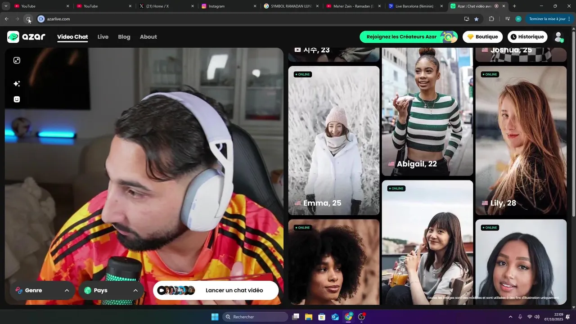Switch to SYMBOL RAMADAN tab

[291, 6]
